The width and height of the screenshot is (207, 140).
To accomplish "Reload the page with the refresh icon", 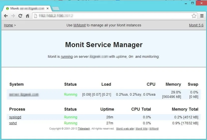I will coord(20,16).
